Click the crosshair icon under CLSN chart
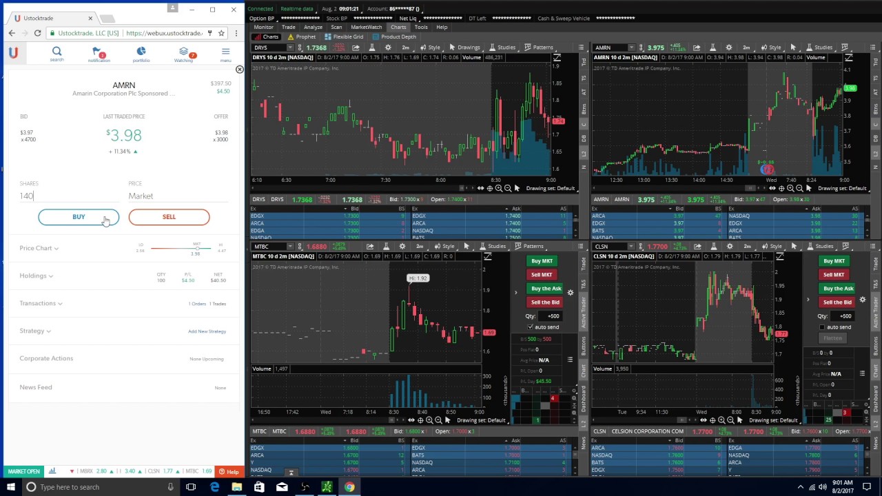The width and height of the screenshot is (882, 496). coord(712,420)
